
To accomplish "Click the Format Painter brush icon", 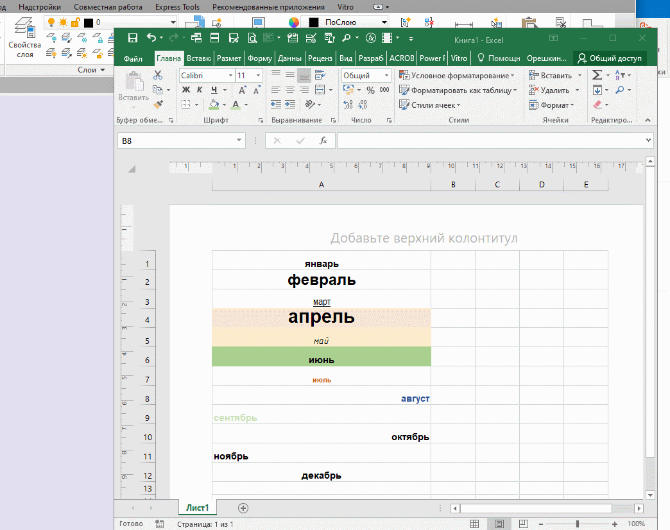I will [158, 104].
